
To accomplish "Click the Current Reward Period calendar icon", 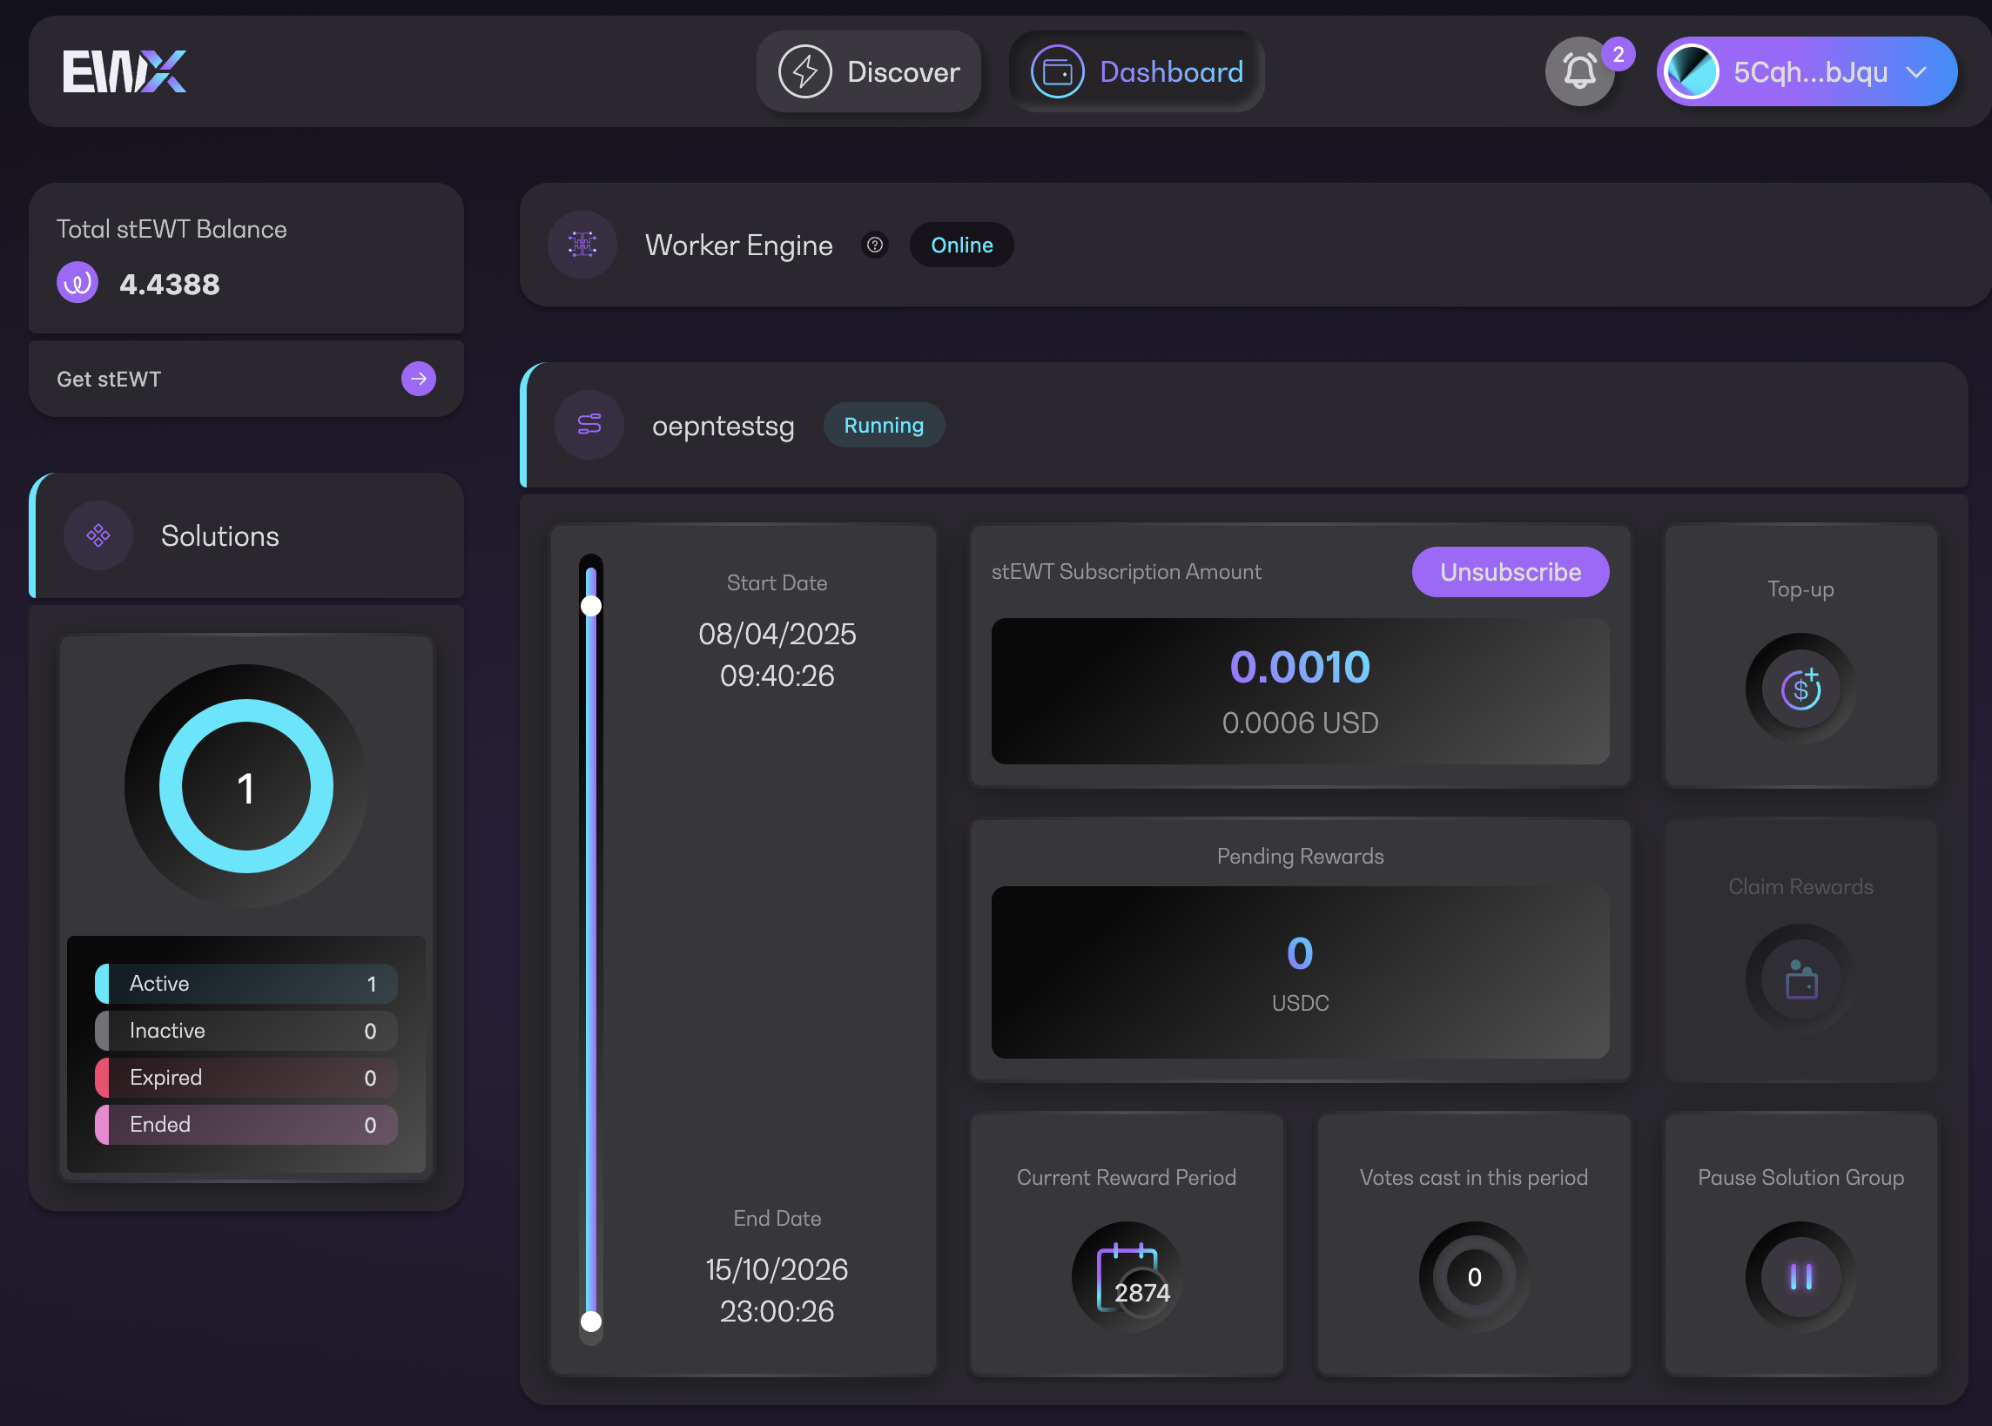I will click(x=1127, y=1277).
